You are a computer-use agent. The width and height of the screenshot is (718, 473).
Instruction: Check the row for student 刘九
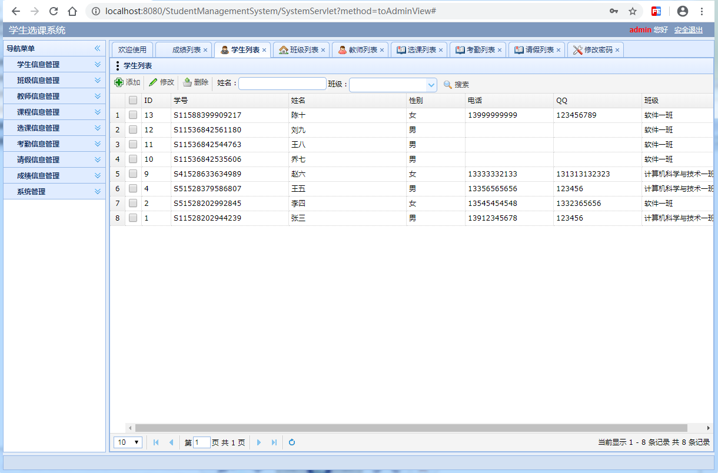coord(133,129)
